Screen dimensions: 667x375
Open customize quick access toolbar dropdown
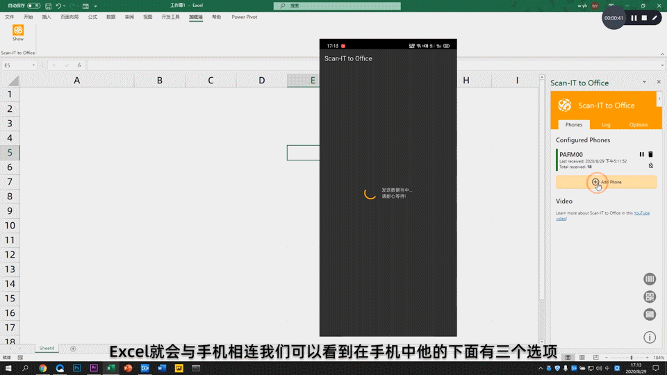pyautogui.click(x=95, y=6)
